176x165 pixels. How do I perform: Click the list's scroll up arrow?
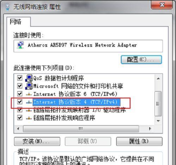point(158,78)
